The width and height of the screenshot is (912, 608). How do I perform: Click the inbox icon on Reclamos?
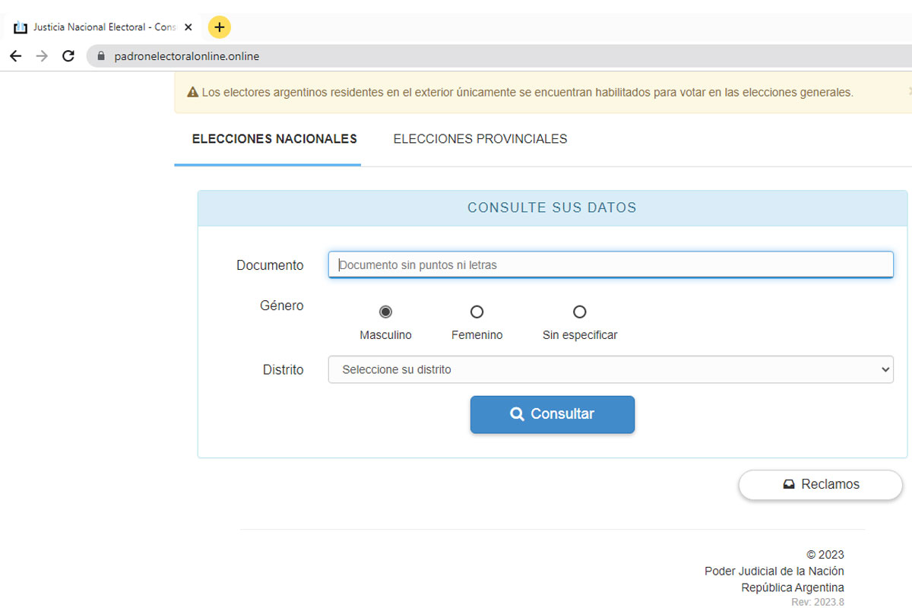coord(789,484)
